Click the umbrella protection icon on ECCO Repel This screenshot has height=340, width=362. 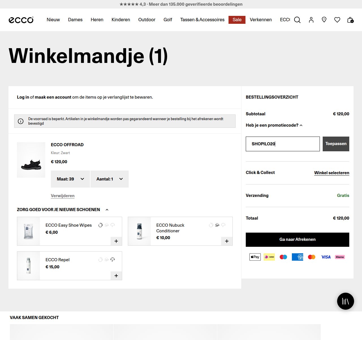click(x=113, y=260)
